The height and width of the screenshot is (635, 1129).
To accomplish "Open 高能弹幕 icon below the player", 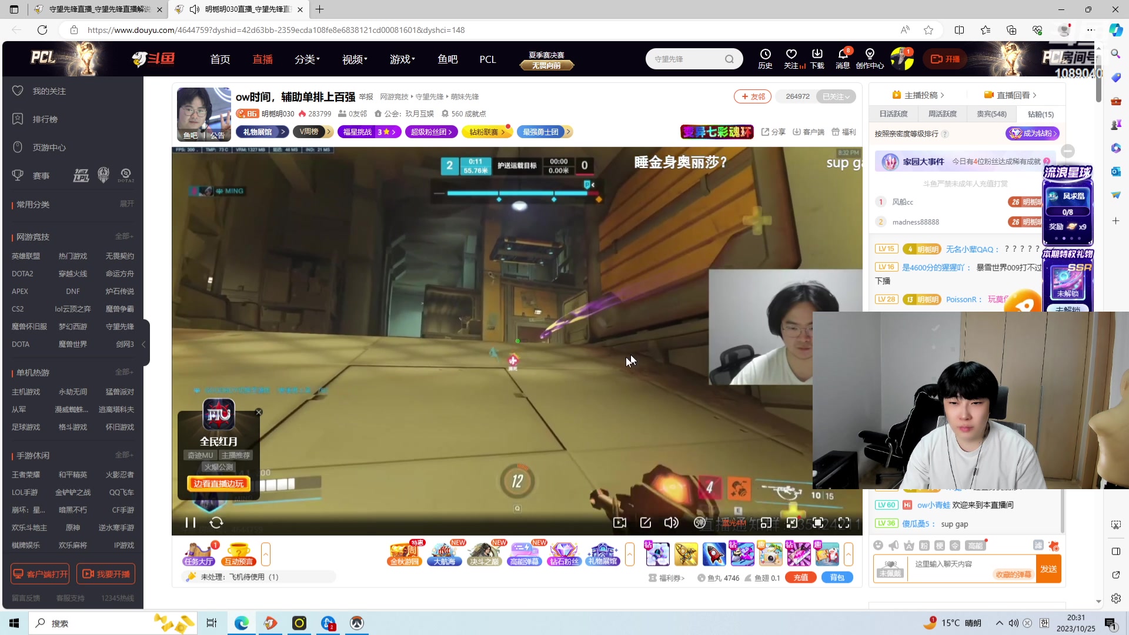I will tap(524, 554).
